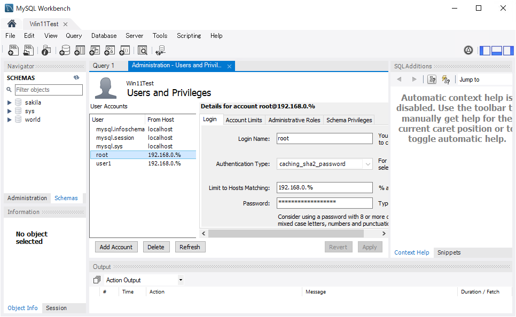Viewport: 516px width, 317px height.
Task: Open the Authentication Type dropdown
Action: point(368,164)
